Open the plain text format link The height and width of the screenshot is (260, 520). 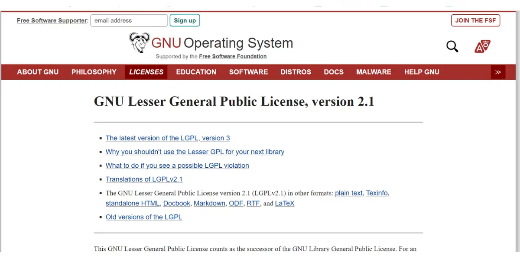click(x=349, y=193)
